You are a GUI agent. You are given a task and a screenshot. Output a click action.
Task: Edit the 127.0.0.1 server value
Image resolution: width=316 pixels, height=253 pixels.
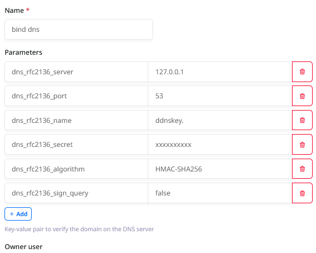220,72
